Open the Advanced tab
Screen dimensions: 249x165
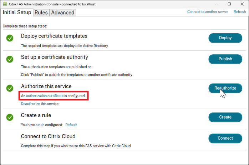tap(62, 12)
